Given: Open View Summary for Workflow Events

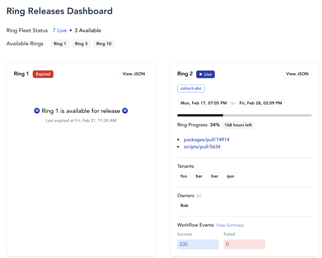Looking at the screenshot, I should pyautogui.click(x=230, y=225).
